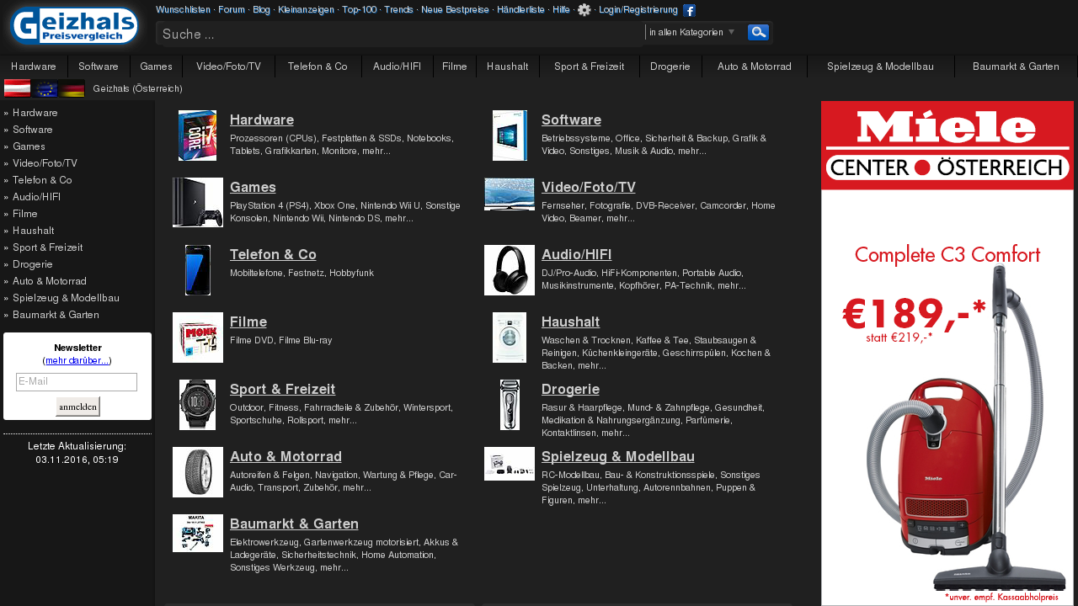Click the Geizhals Preisvergleich logo
Image resolution: width=1078 pixels, height=606 pixels.
[x=74, y=25]
